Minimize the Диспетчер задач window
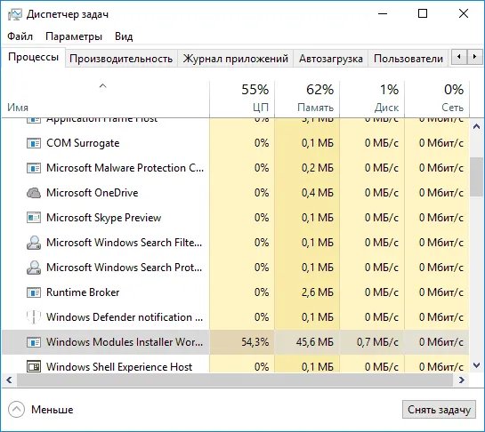This screenshot has height=432, width=485. (383, 13)
